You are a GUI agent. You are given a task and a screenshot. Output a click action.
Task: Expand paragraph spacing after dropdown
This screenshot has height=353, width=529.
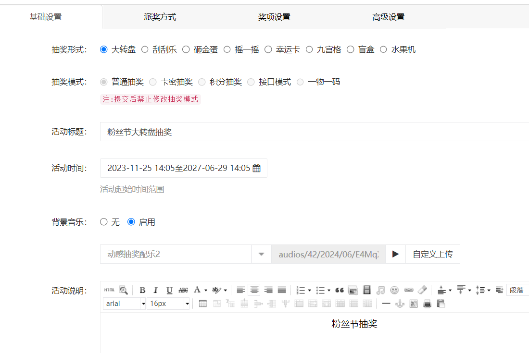click(x=470, y=291)
